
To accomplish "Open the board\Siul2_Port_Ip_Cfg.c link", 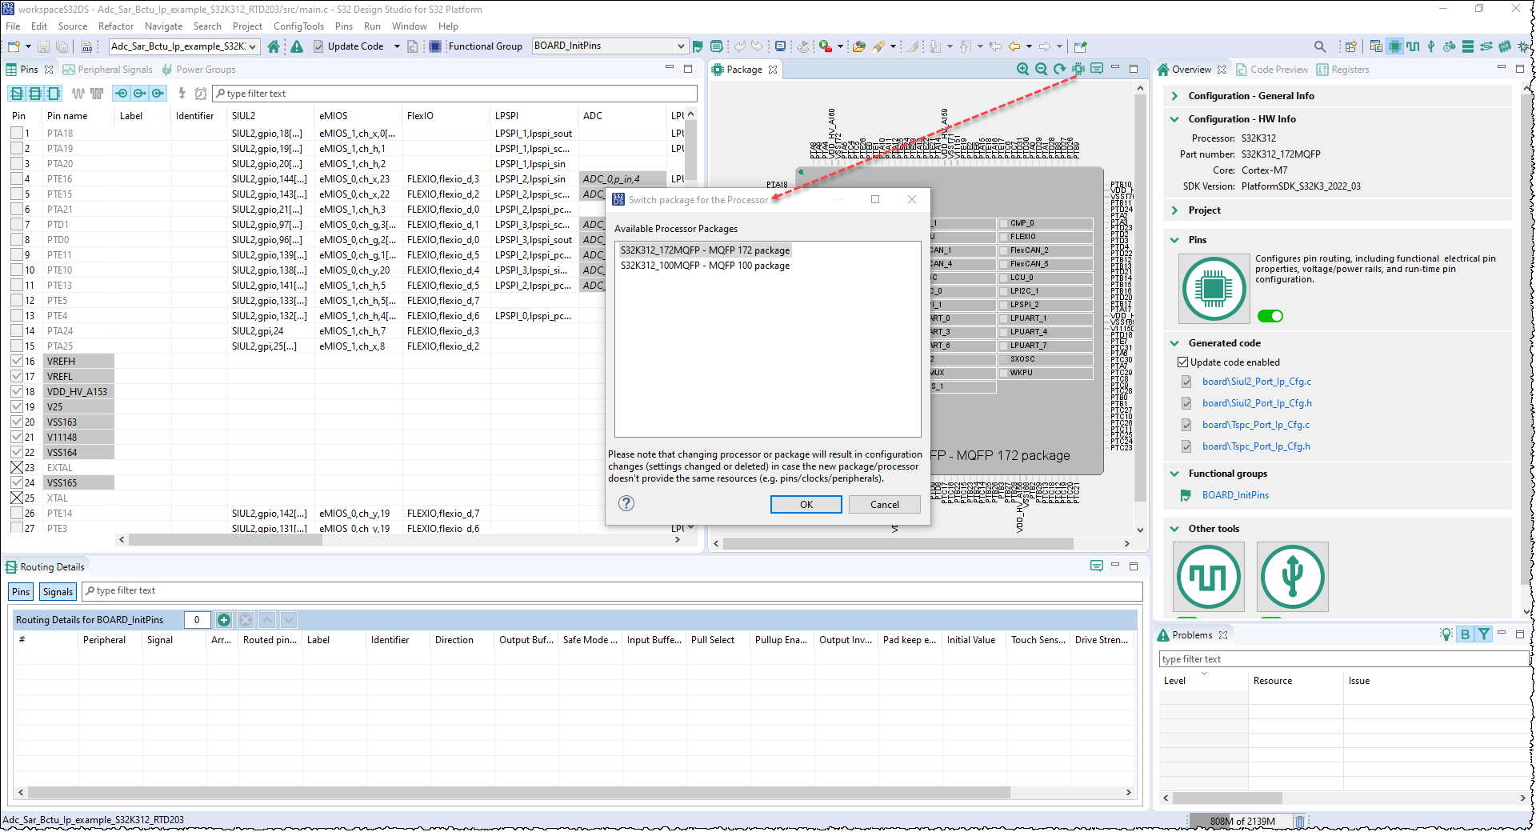I will (x=1257, y=382).
